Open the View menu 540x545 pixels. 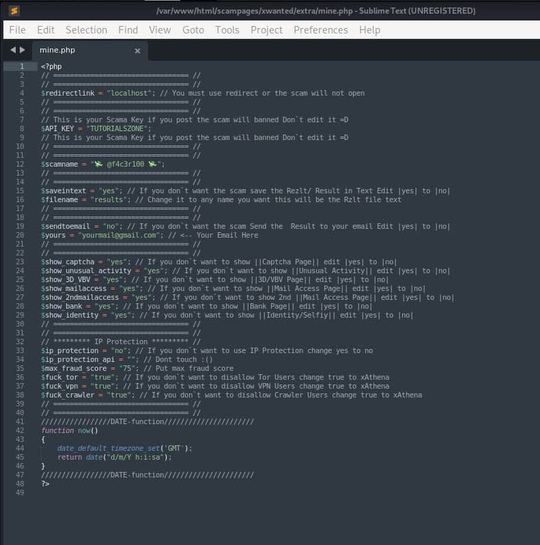click(160, 30)
